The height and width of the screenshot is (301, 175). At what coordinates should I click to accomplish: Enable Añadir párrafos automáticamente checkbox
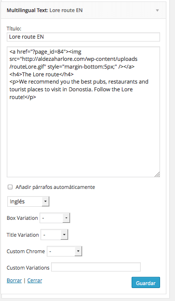click(x=10, y=187)
